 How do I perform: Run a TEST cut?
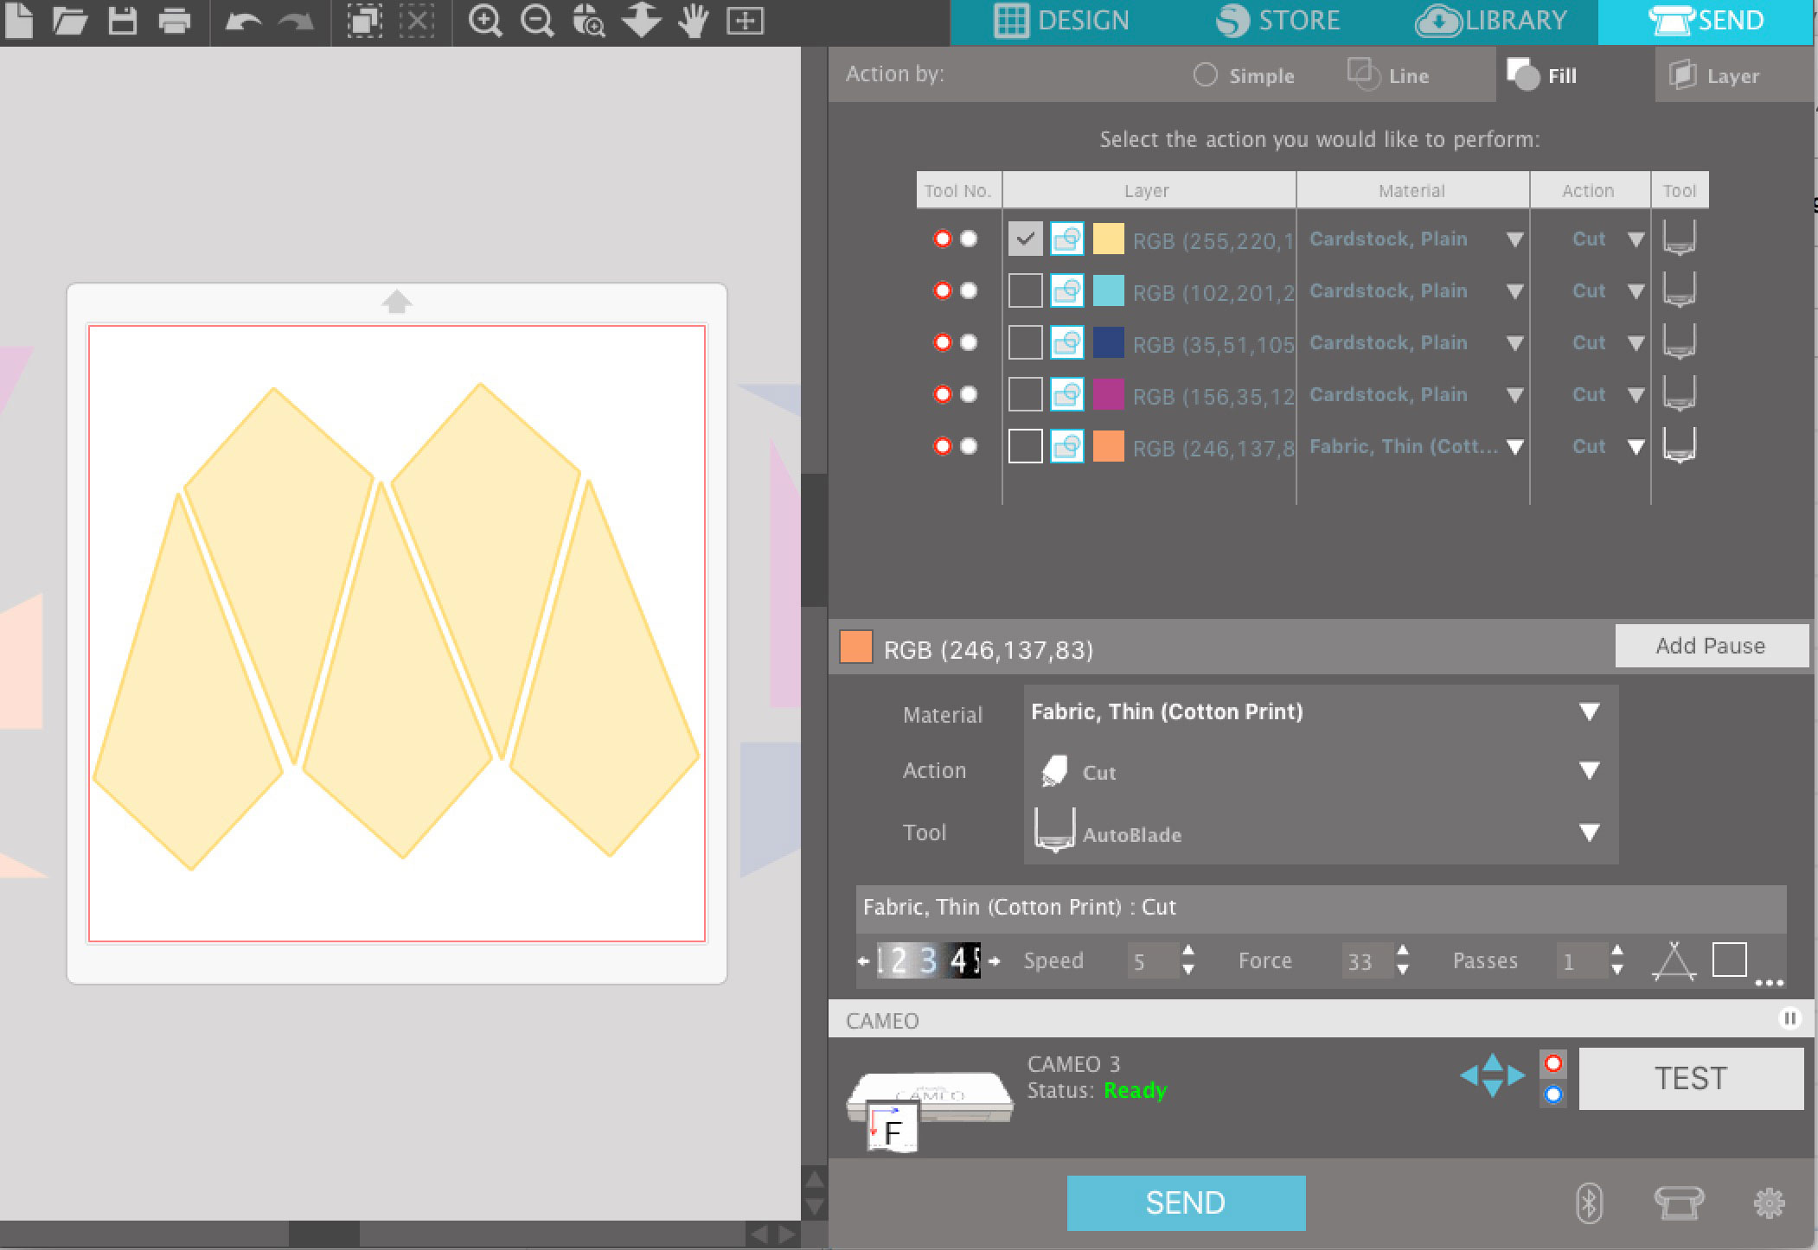(x=1691, y=1078)
